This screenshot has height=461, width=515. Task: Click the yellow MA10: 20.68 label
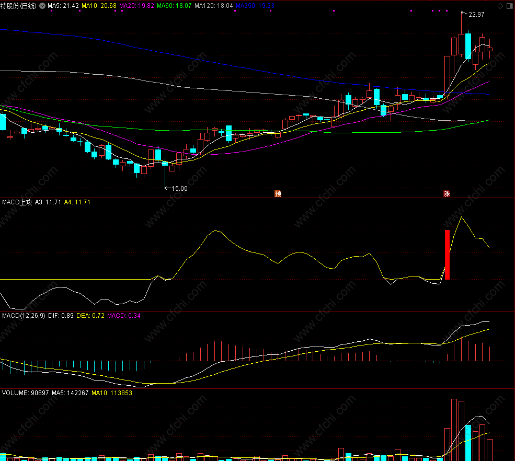99,6
